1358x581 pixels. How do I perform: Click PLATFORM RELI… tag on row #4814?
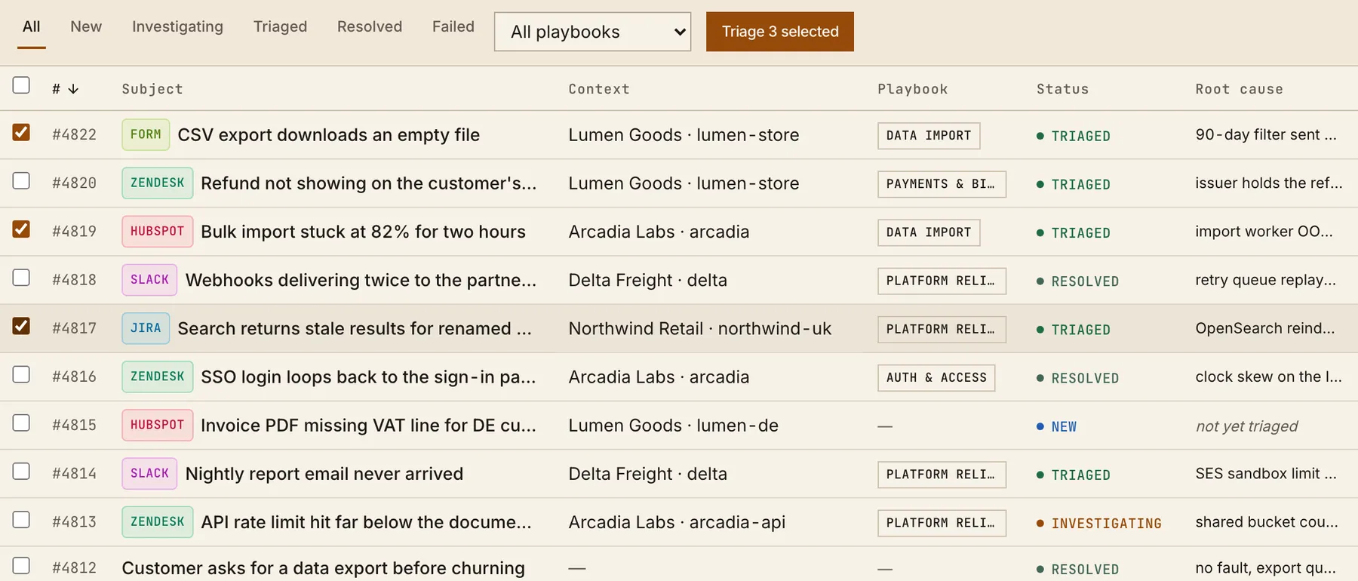pyautogui.click(x=942, y=475)
